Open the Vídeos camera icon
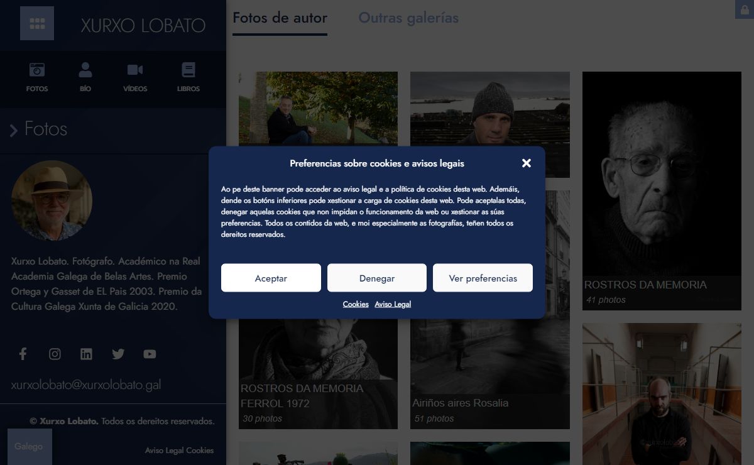The image size is (754, 465). [x=135, y=70]
